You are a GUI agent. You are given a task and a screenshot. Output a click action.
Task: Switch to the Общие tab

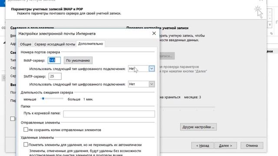pos(26,44)
